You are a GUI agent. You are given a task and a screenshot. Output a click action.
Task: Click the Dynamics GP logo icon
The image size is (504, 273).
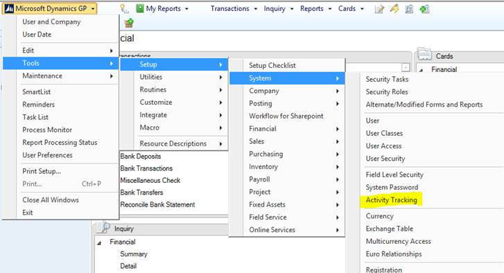[9, 9]
